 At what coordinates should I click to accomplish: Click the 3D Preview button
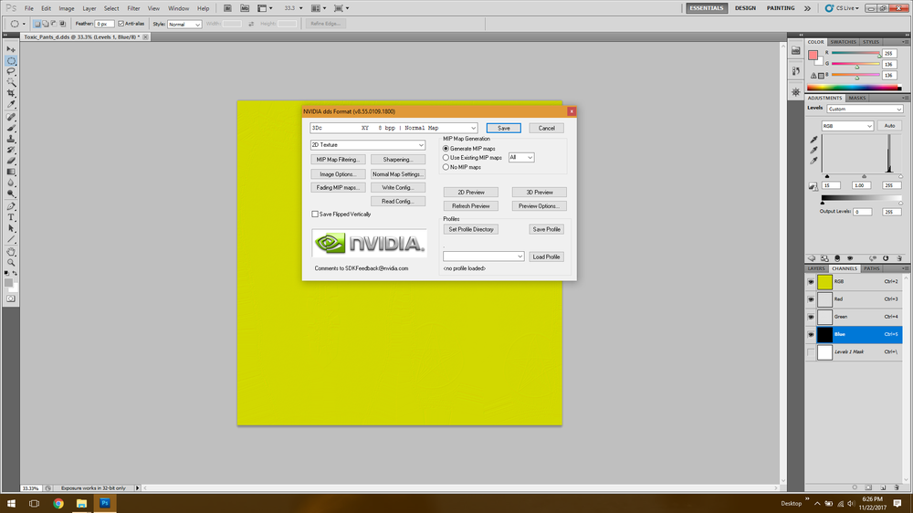540,193
